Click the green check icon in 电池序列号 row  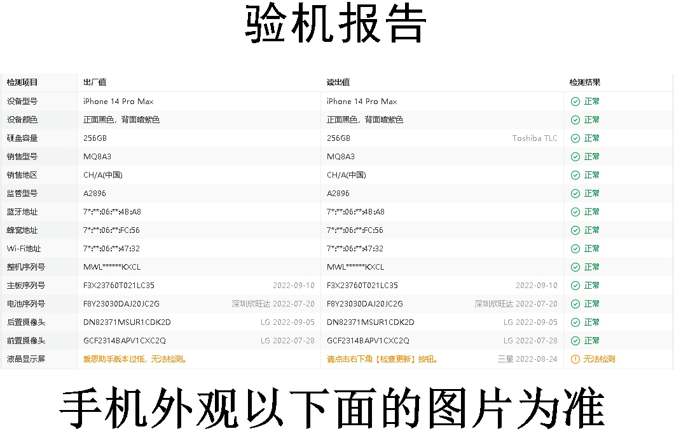[575, 304]
